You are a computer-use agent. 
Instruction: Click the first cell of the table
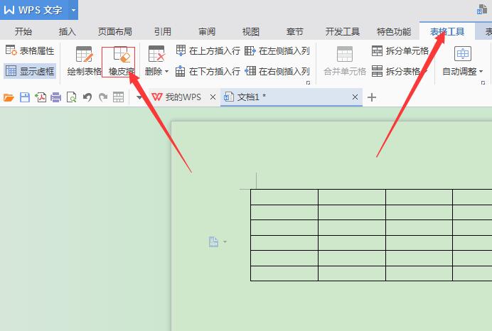tap(284, 197)
